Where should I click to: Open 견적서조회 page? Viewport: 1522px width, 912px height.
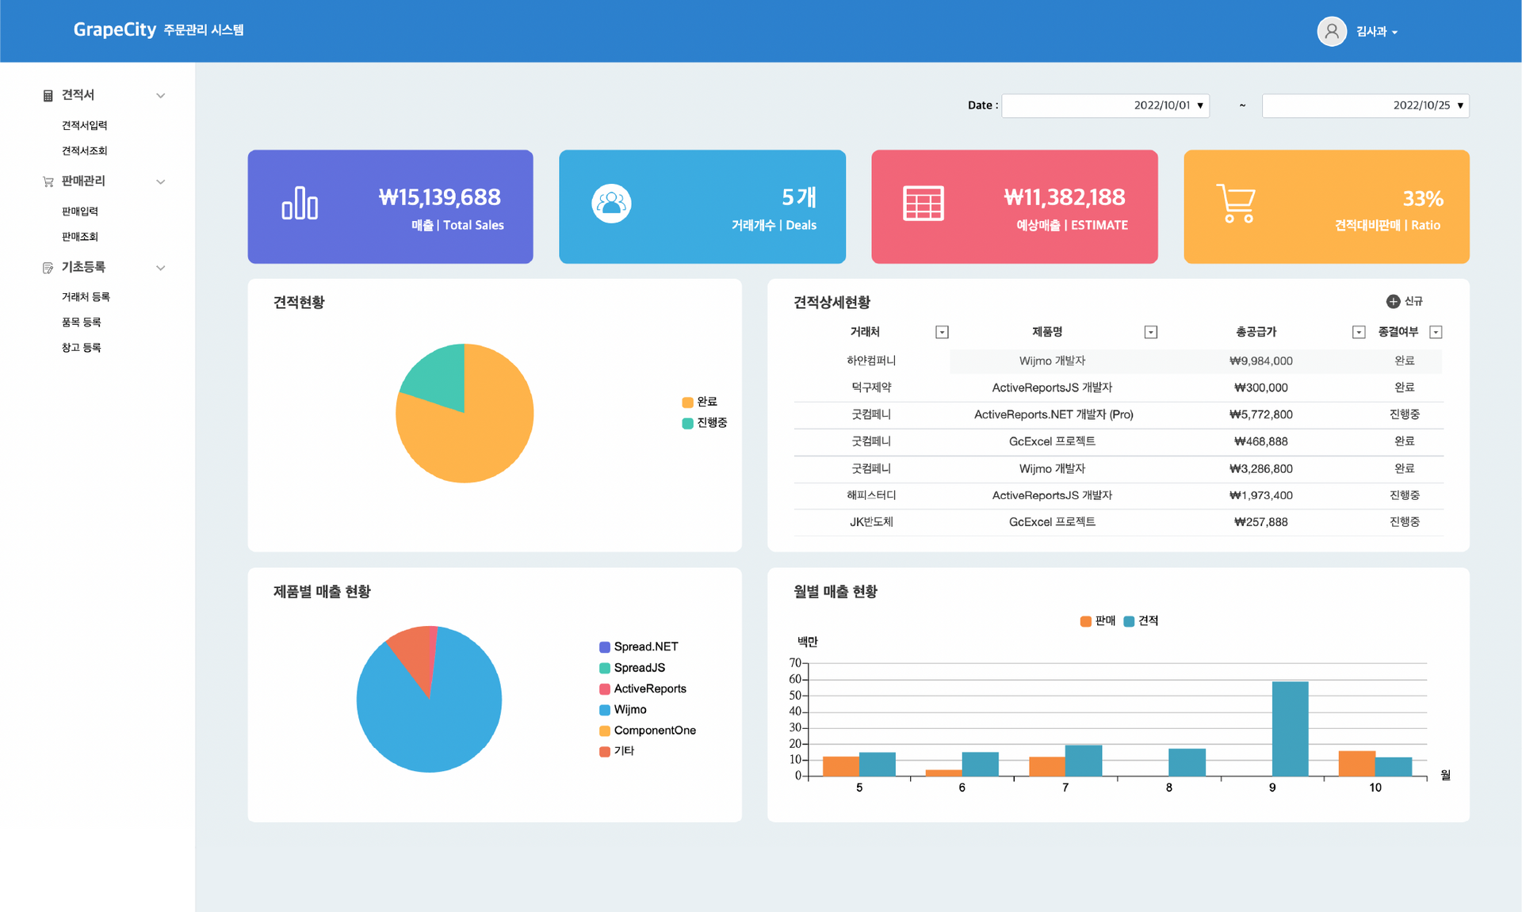pos(85,151)
